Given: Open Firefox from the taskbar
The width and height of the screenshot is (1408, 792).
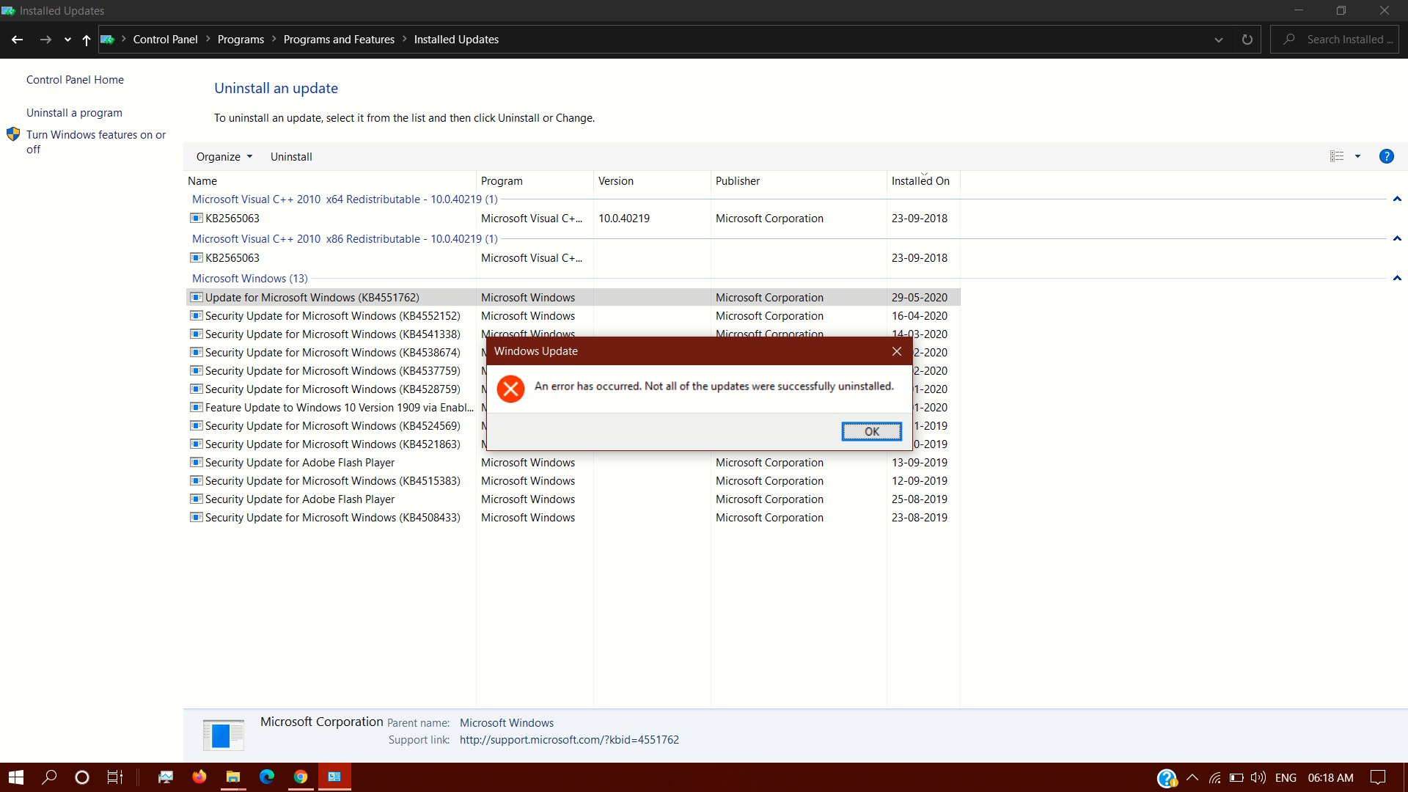Looking at the screenshot, I should (199, 777).
